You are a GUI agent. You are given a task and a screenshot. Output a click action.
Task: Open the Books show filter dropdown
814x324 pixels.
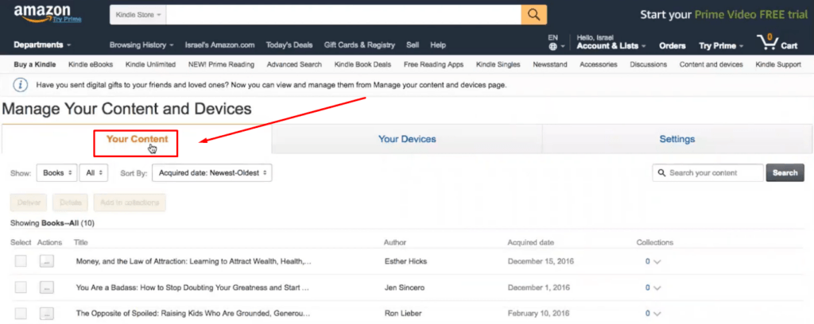point(56,173)
